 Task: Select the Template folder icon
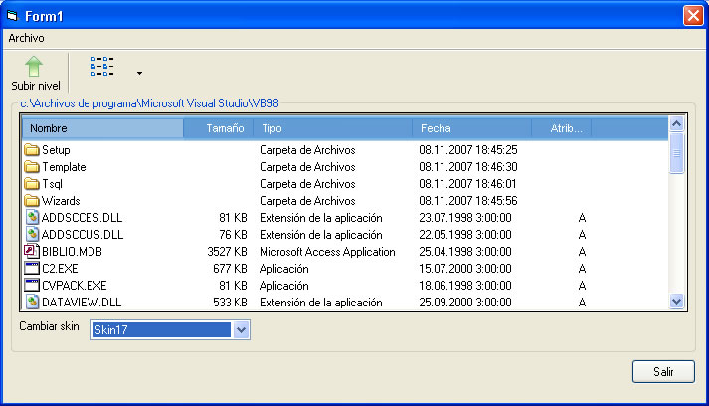31,167
